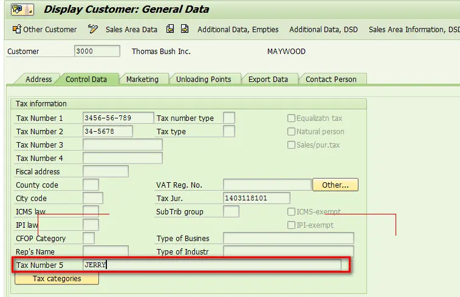This screenshot has height=297, width=460.
Task: Click the Fiscal address field
Action: coord(106,171)
